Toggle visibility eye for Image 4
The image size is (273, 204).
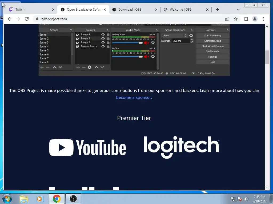[x=103, y=35]
